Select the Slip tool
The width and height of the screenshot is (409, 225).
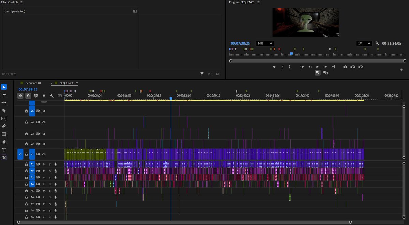[x=4, y=118]
